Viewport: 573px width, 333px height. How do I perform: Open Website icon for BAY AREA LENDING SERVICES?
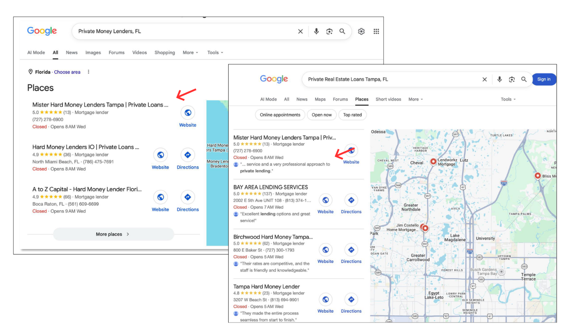tap(326, 200)
